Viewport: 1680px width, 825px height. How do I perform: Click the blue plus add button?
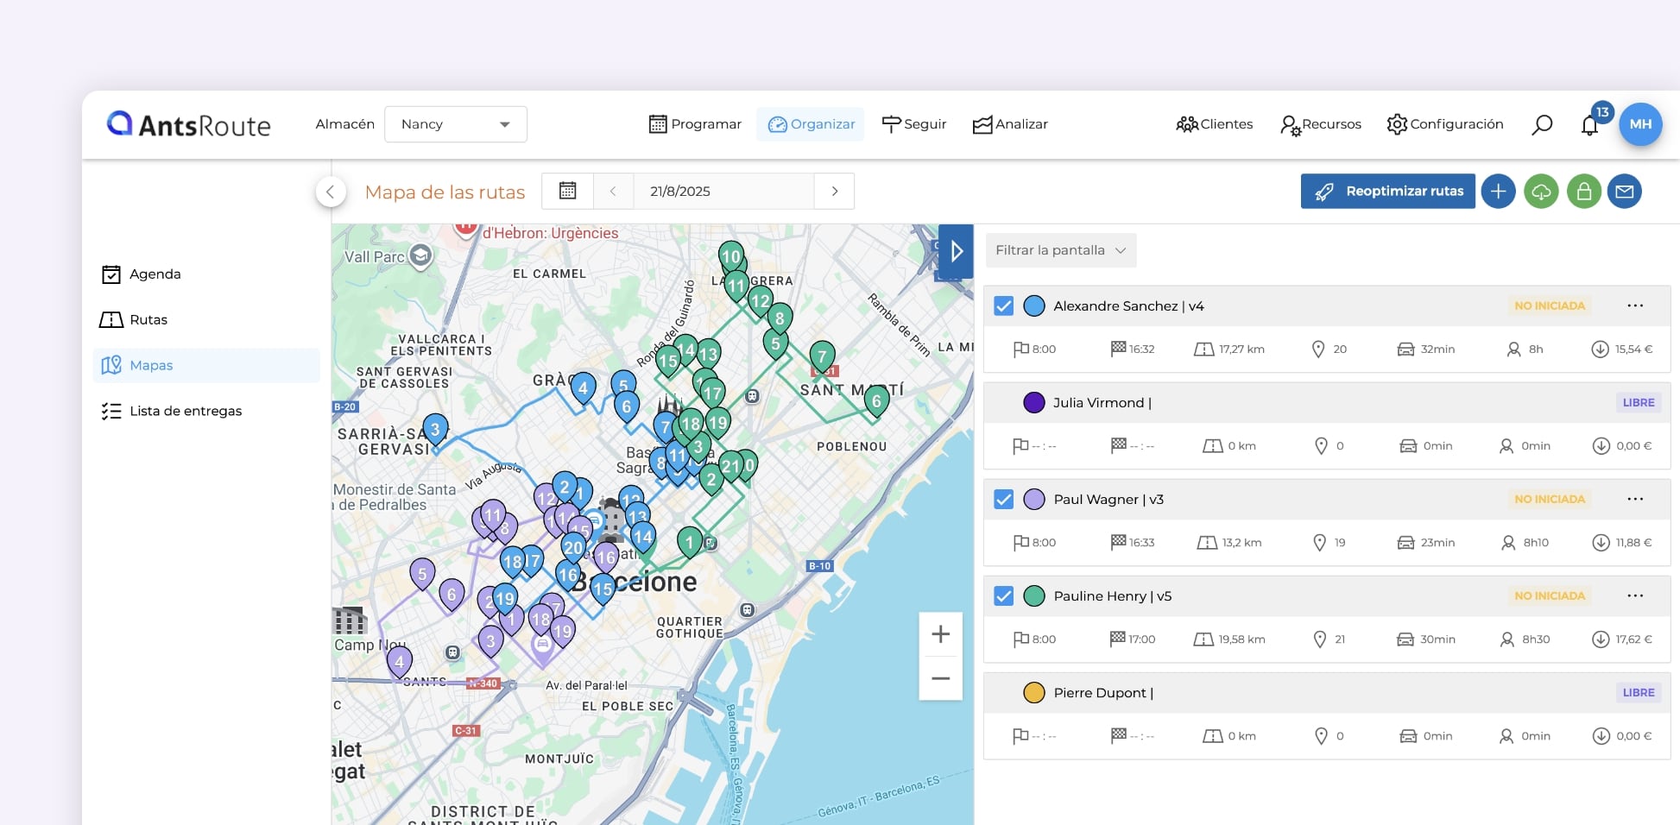coord(1499,192)
